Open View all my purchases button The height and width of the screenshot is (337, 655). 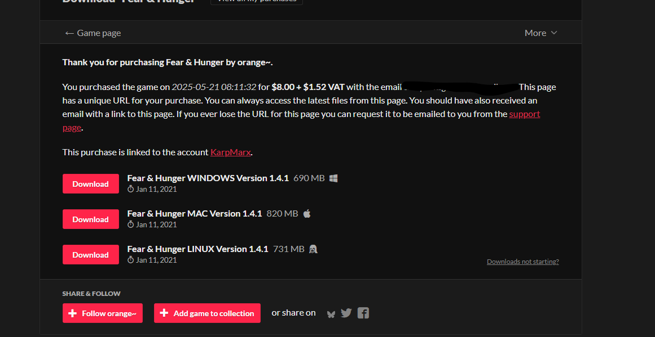(x=257, y=1)
